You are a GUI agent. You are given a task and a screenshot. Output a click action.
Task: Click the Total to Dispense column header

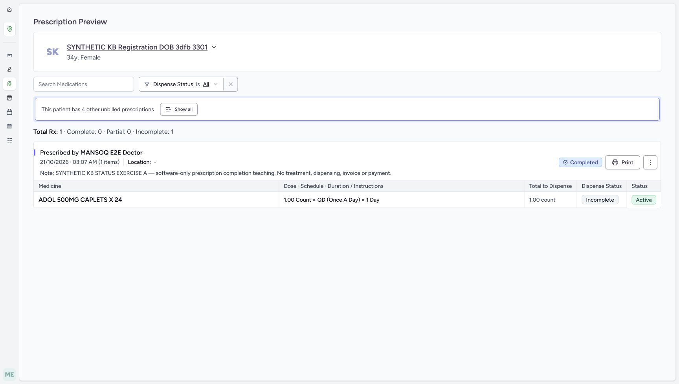point(551,186)
